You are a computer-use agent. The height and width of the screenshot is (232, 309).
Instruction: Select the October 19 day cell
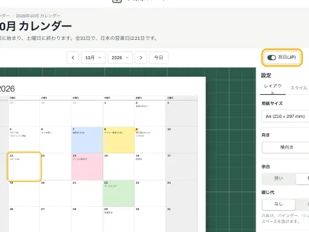(24, 193)
